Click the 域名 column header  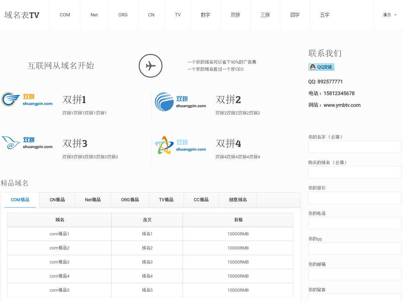coord(60,220)
